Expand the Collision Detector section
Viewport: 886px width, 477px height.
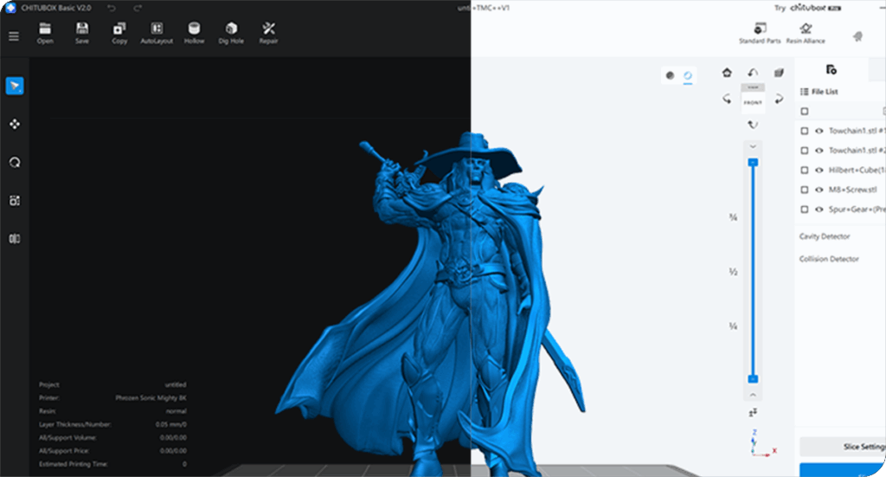[x=828, y=259]
